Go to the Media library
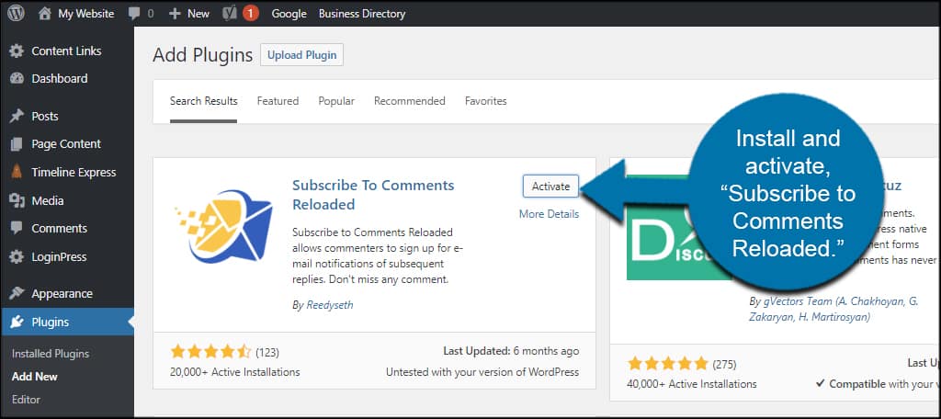Image resolution: width=941 pixels, height=419 pixels. pos(48,200)
